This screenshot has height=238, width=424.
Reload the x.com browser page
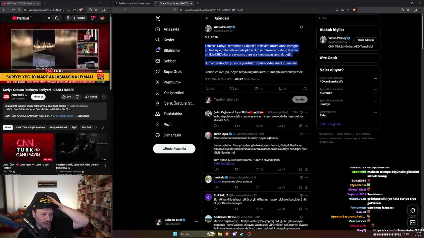pos(126,10)
